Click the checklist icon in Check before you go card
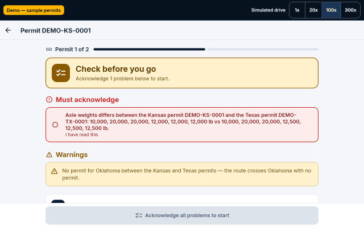364x228 pixels. click(x=61, y=73)
